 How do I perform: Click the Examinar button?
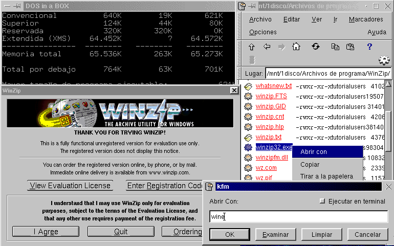click(x=276, y=234)
